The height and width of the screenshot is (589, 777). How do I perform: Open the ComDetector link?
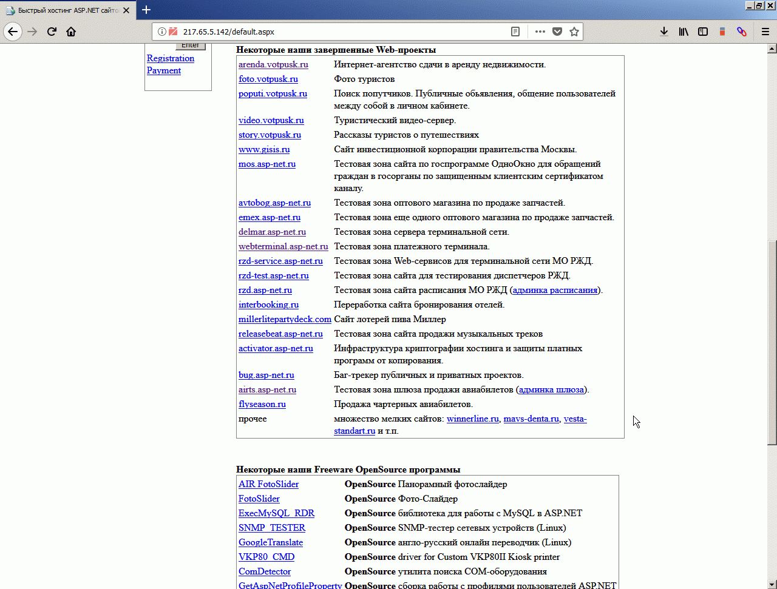[265, 571]
